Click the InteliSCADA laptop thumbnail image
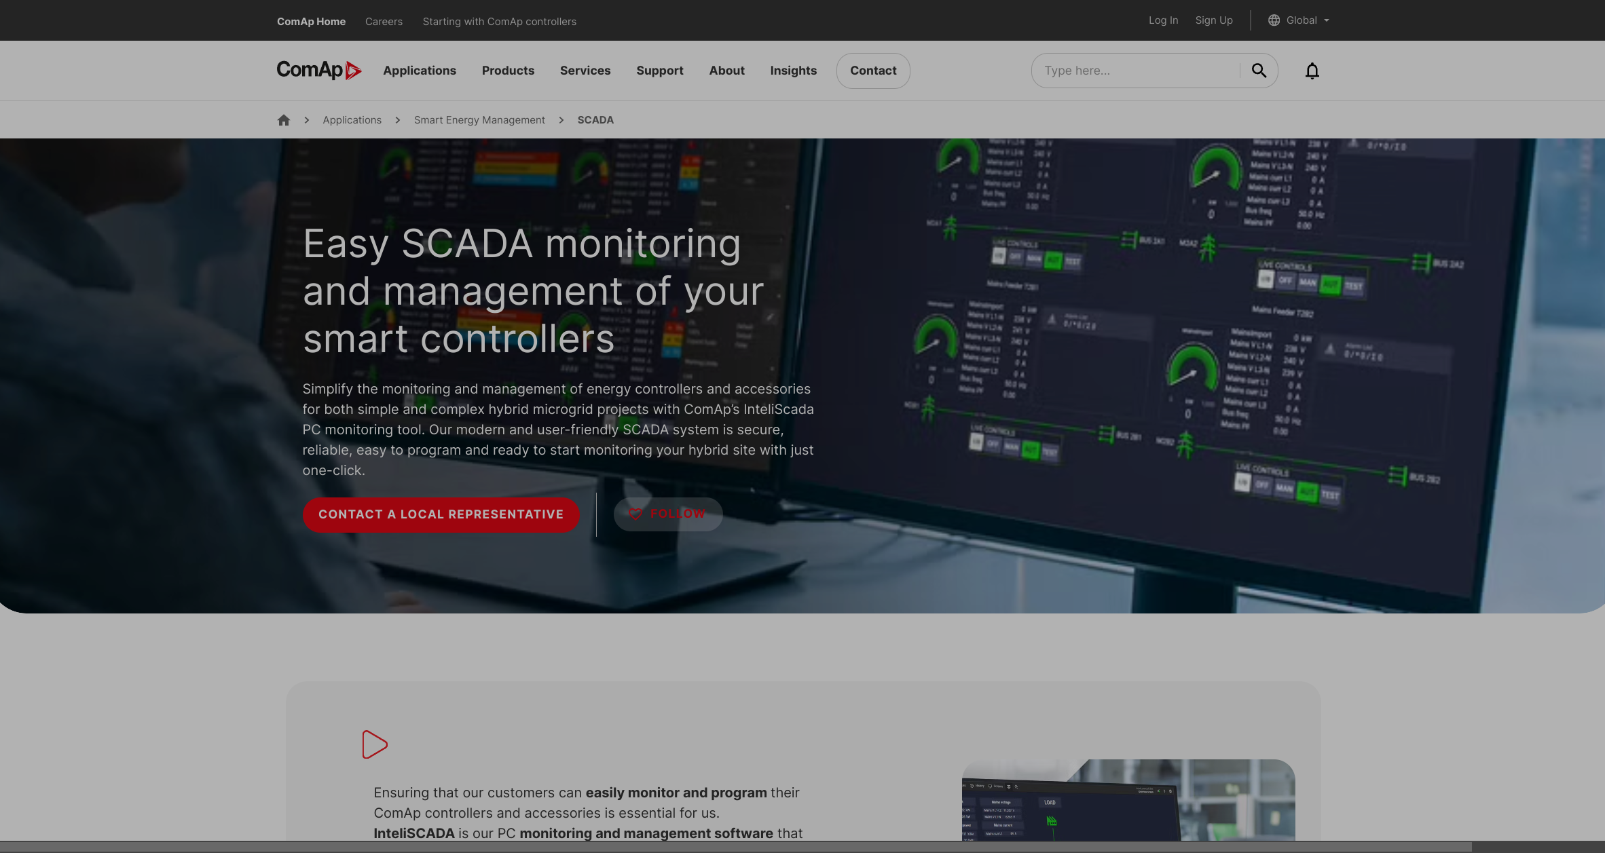 pyautogui.click(x=1128, y=800)
